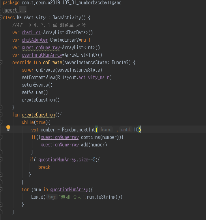Click activity_main in setContentView

(94, 78)
